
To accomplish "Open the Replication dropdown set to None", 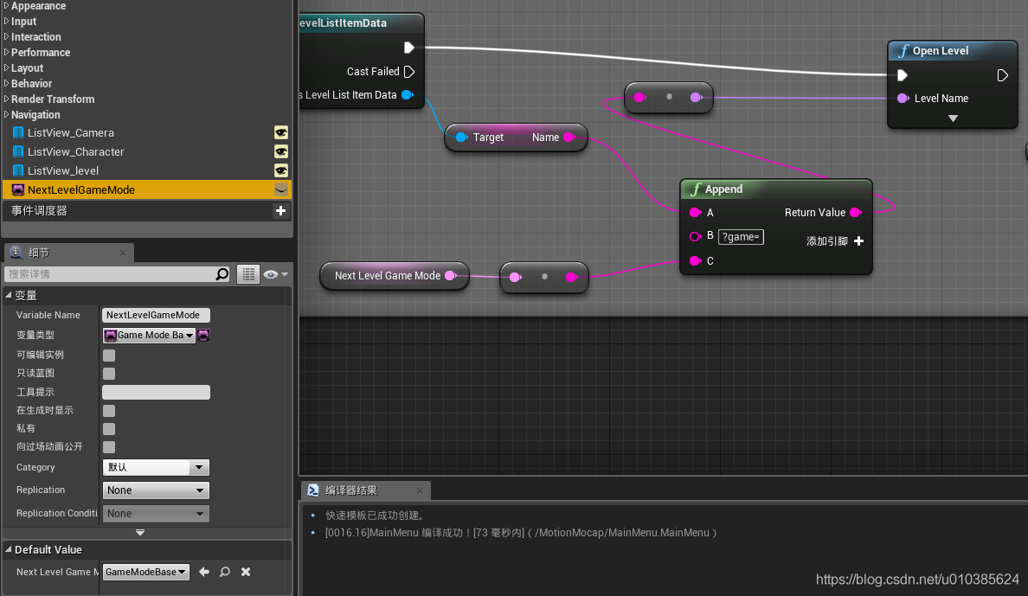I will 156,490.
